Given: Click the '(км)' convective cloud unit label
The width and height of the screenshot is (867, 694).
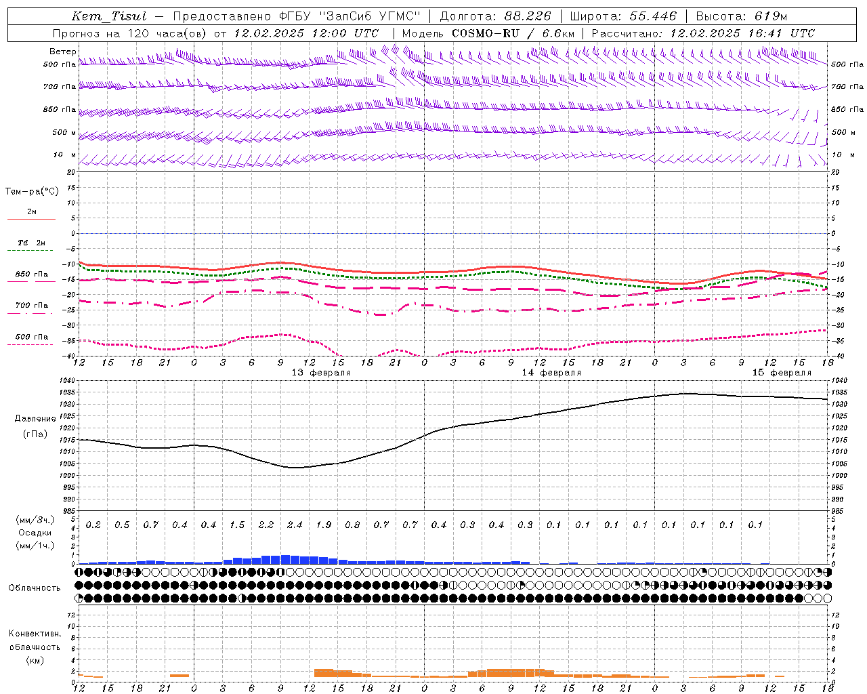Looking at the screenshot, I should [x=35, y=660].
